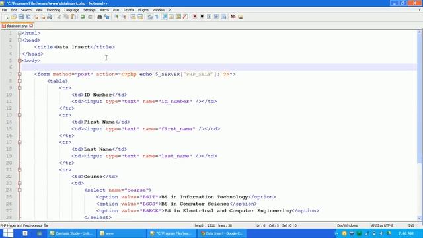Click the Copy toolbar icon
The height and width of the screenshot is (238, 423).
[66, 17]
